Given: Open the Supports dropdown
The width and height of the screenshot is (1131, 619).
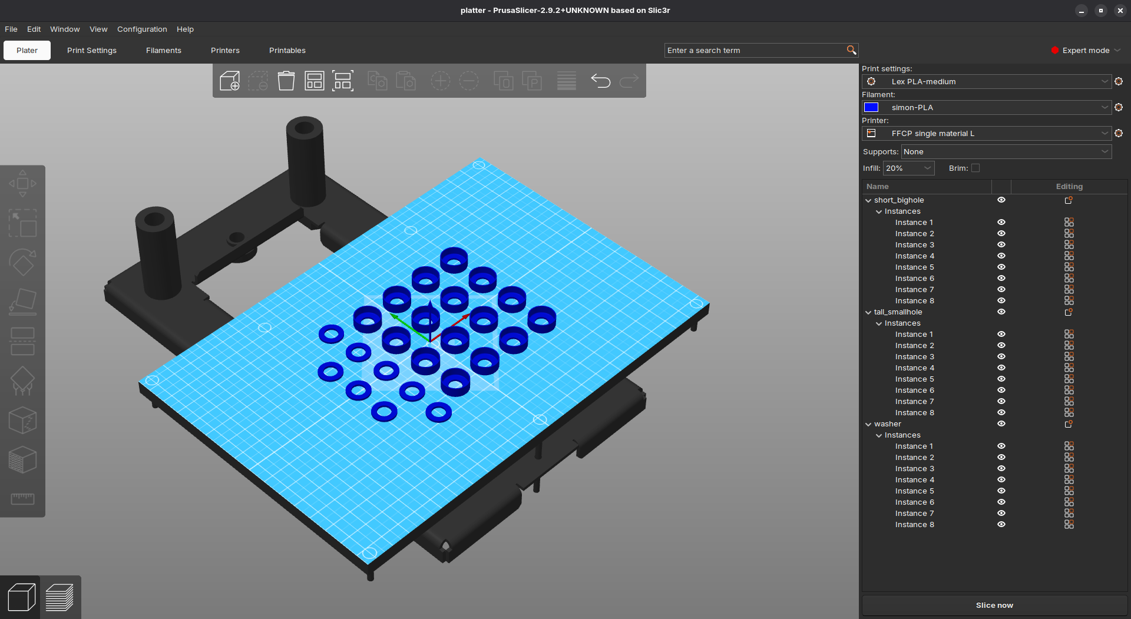Looking at the screenshot, I should coord(1006,151).
